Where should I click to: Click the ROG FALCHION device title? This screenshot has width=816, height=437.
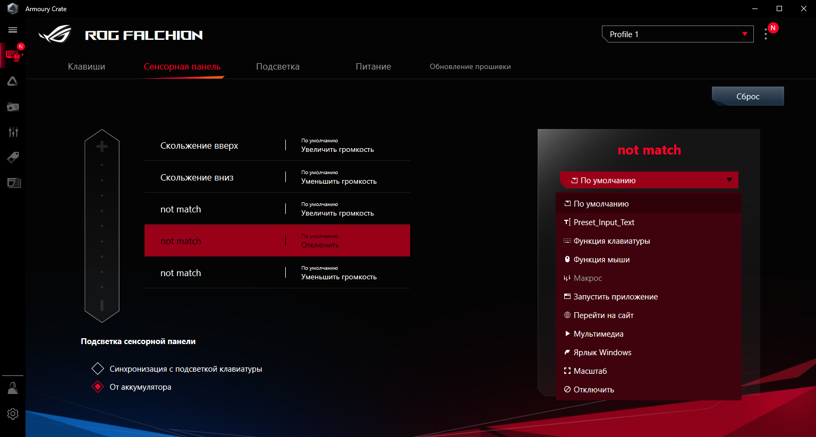(x=144, y=35)
